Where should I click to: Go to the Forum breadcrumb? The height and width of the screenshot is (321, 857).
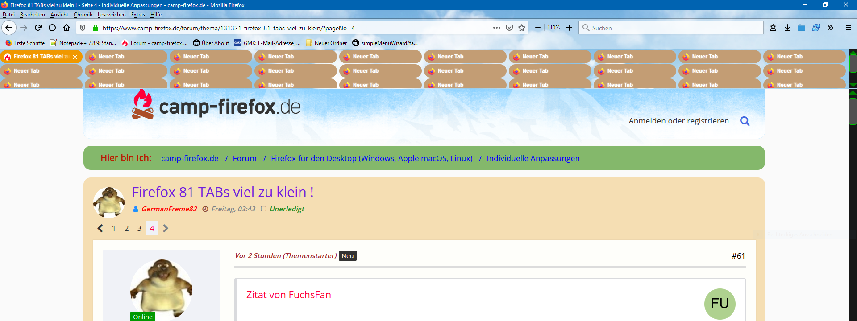click(245, 158)
